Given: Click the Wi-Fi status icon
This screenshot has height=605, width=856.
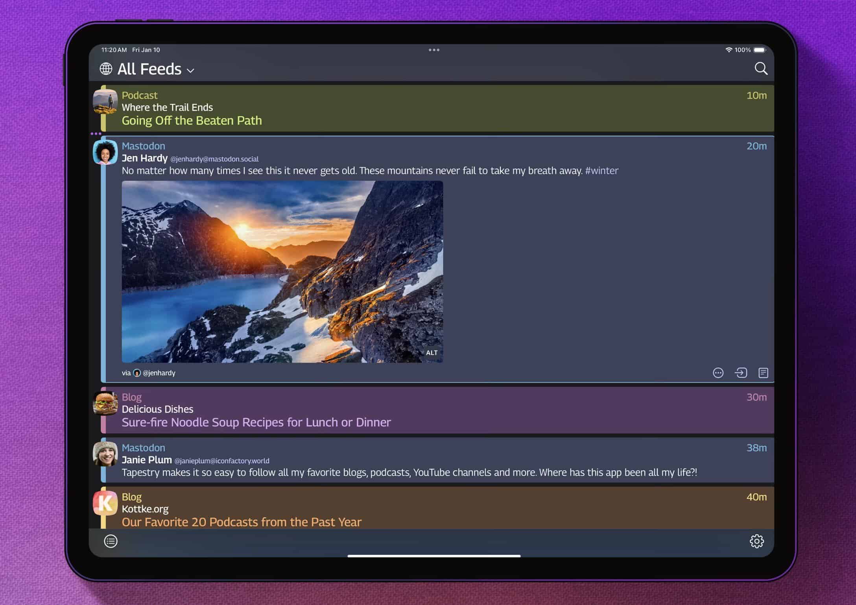Looking at the screenshot, I should pos(729,50).
